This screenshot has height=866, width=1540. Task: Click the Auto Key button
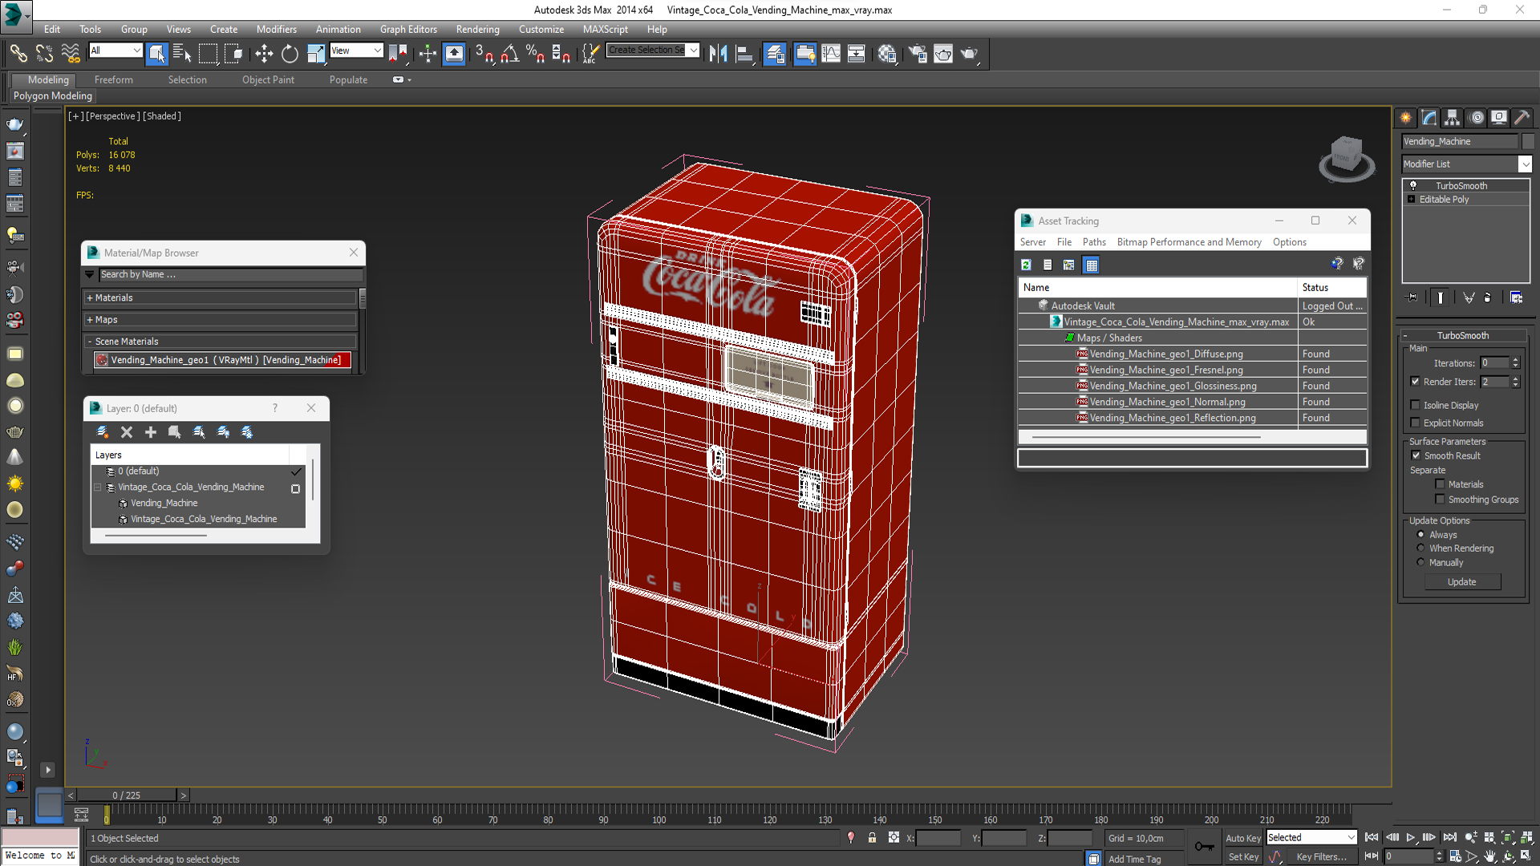(1243, 838)
